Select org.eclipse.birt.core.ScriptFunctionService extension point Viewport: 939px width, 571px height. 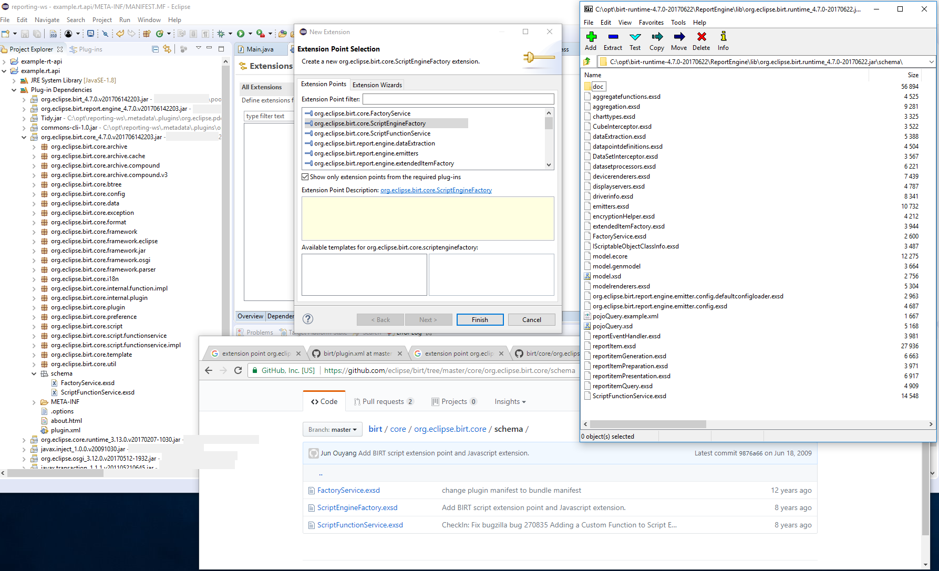(372, 133)
